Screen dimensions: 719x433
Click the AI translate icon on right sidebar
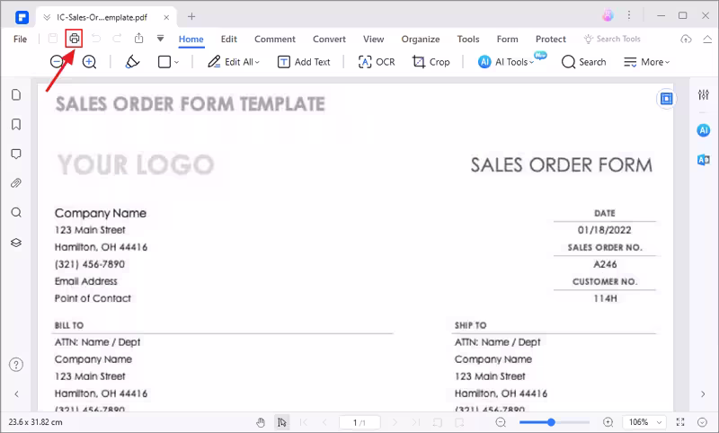[704, 159]
